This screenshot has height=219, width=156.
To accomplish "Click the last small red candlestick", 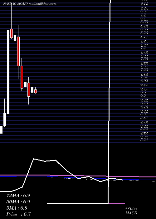I will (x=36, y=91).
